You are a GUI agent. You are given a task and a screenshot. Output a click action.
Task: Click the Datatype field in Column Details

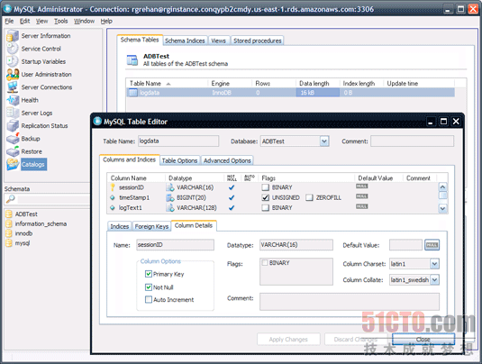296,245
